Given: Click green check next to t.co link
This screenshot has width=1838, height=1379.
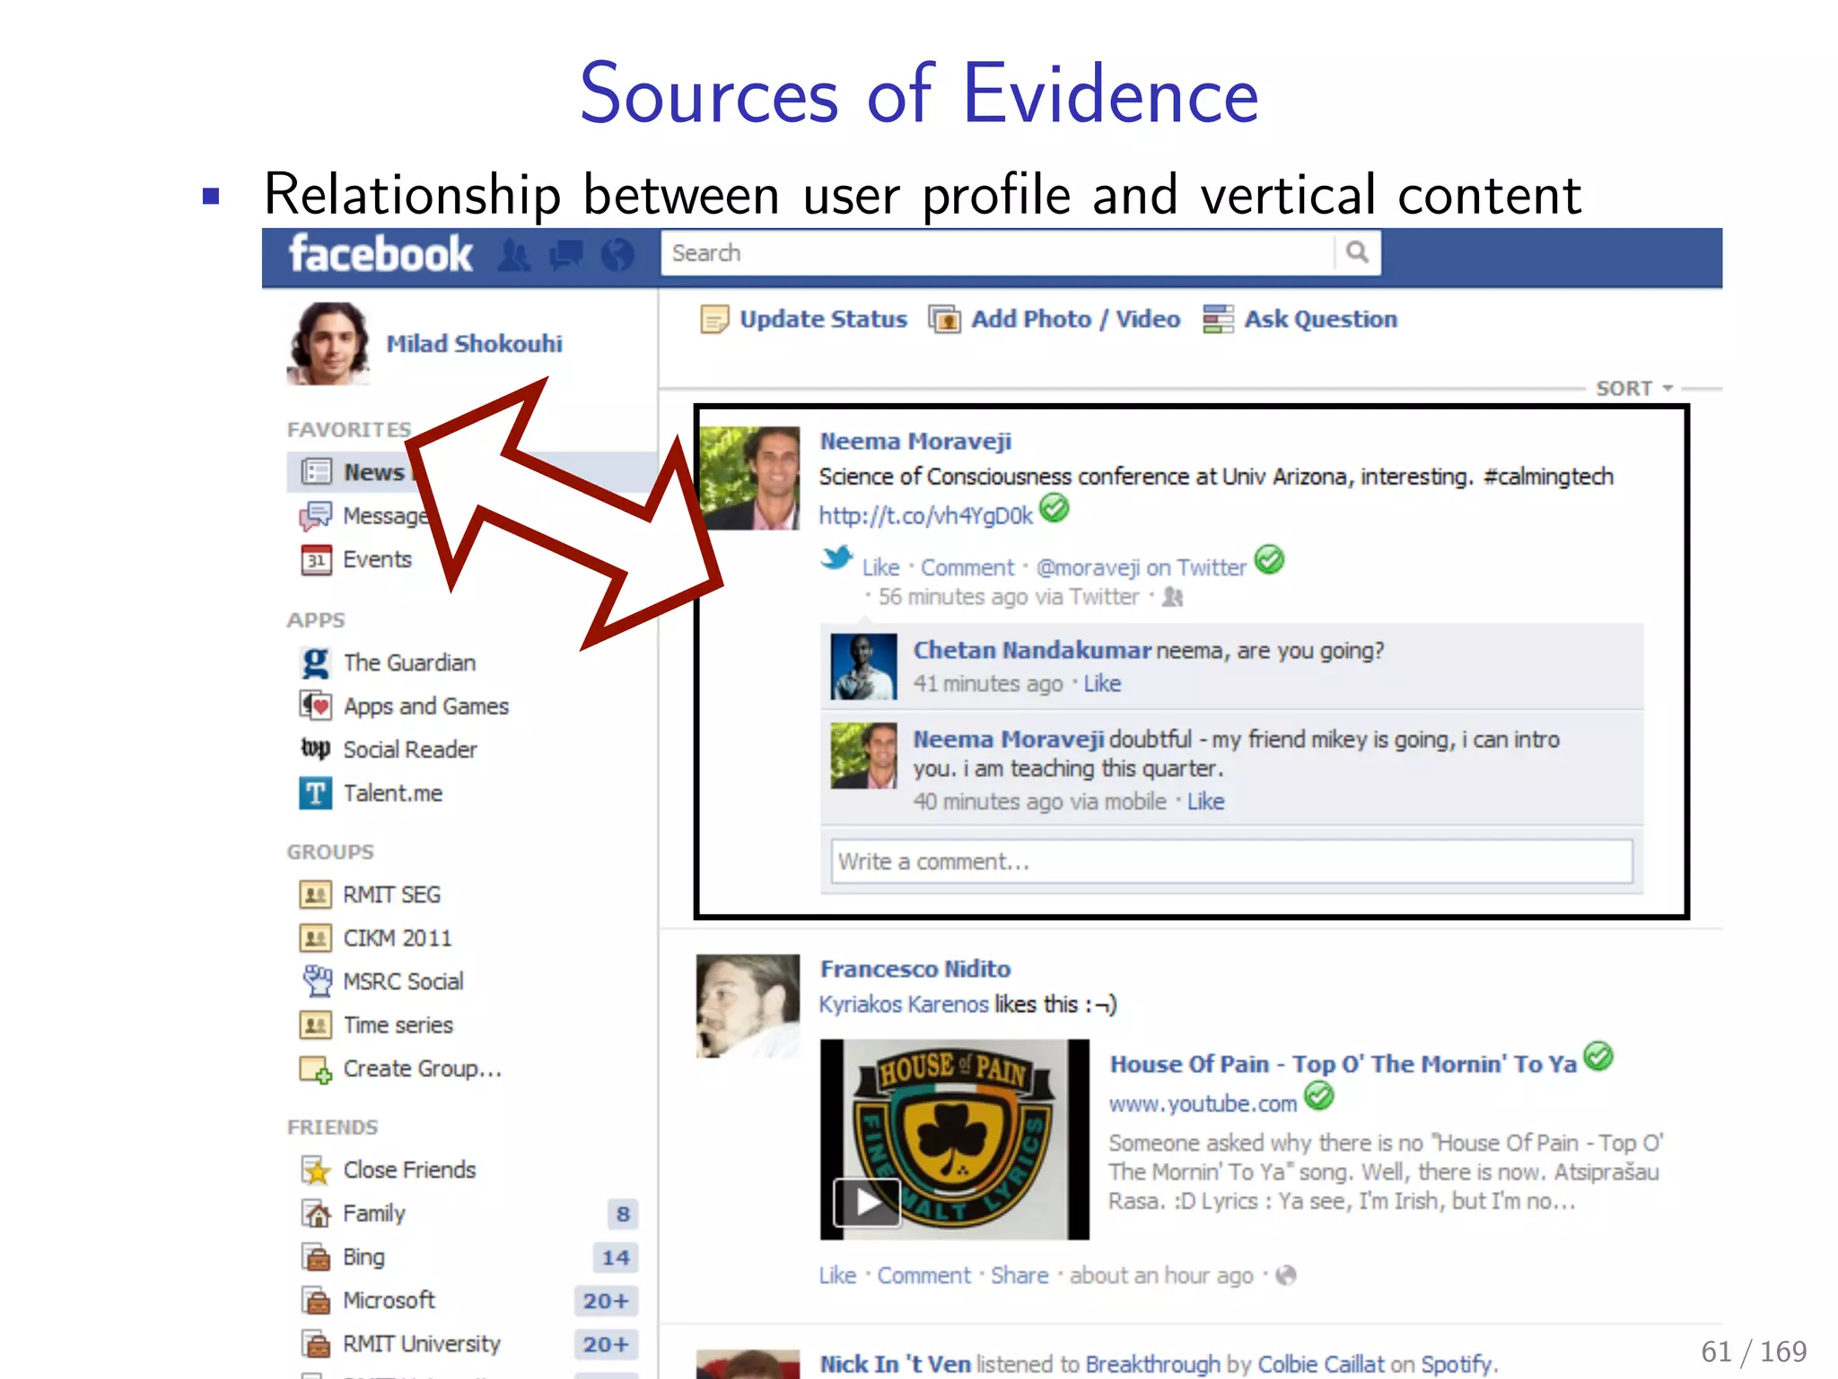Looking at the screenshot, I should pos(1055,508).
